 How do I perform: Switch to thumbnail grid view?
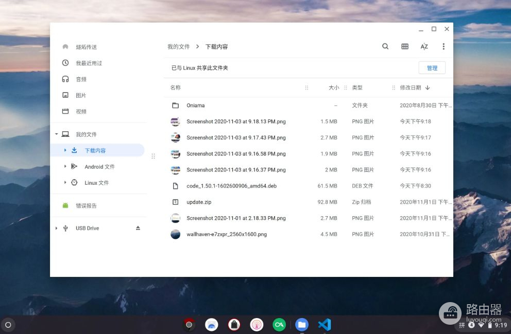[x=405, y=46]
